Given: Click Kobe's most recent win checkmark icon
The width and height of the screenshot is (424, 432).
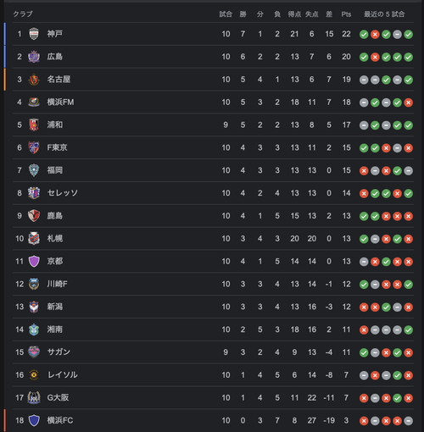Looking at the screenshot, I should (x=408, y=35).
